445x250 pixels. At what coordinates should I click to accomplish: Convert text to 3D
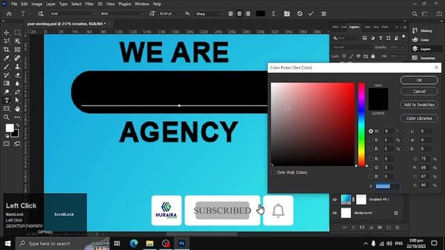point(323,14)
